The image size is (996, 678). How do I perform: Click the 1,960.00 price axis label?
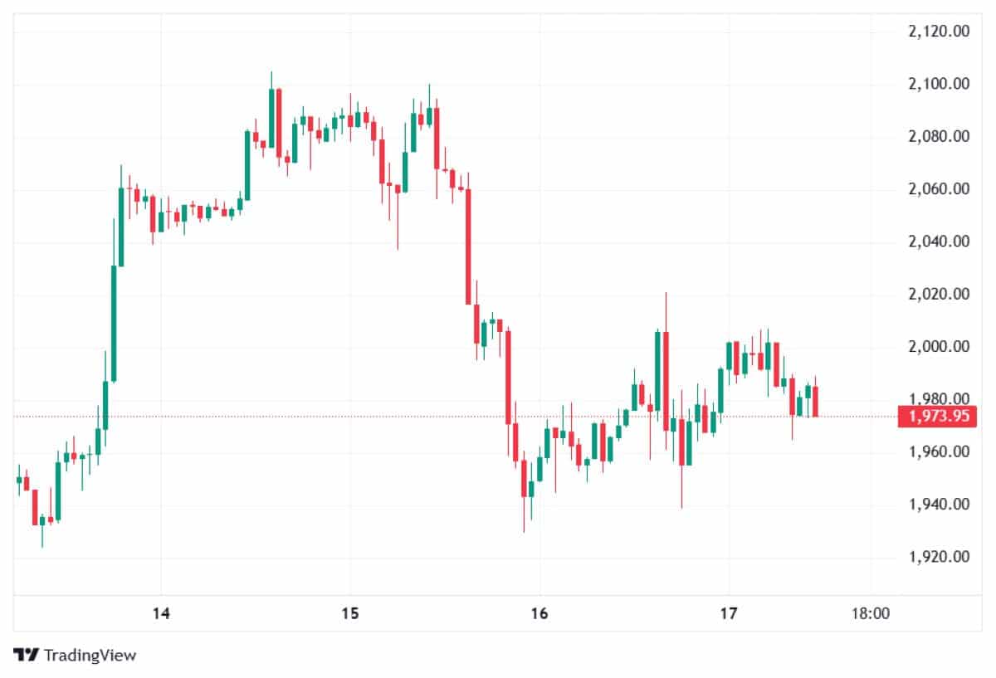pos(940,452)
